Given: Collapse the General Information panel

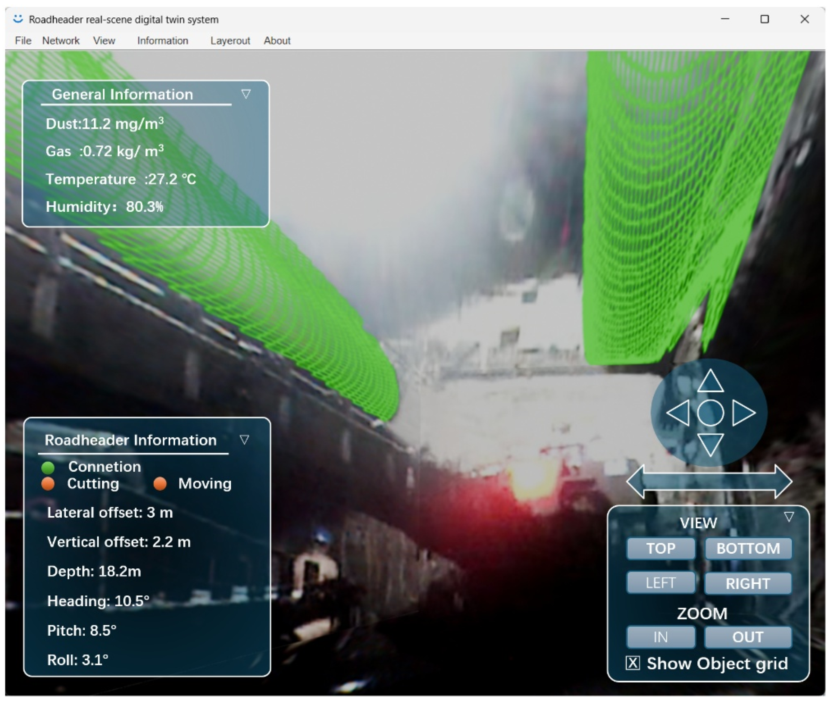Looking at the screenshot, I should 246,94.
